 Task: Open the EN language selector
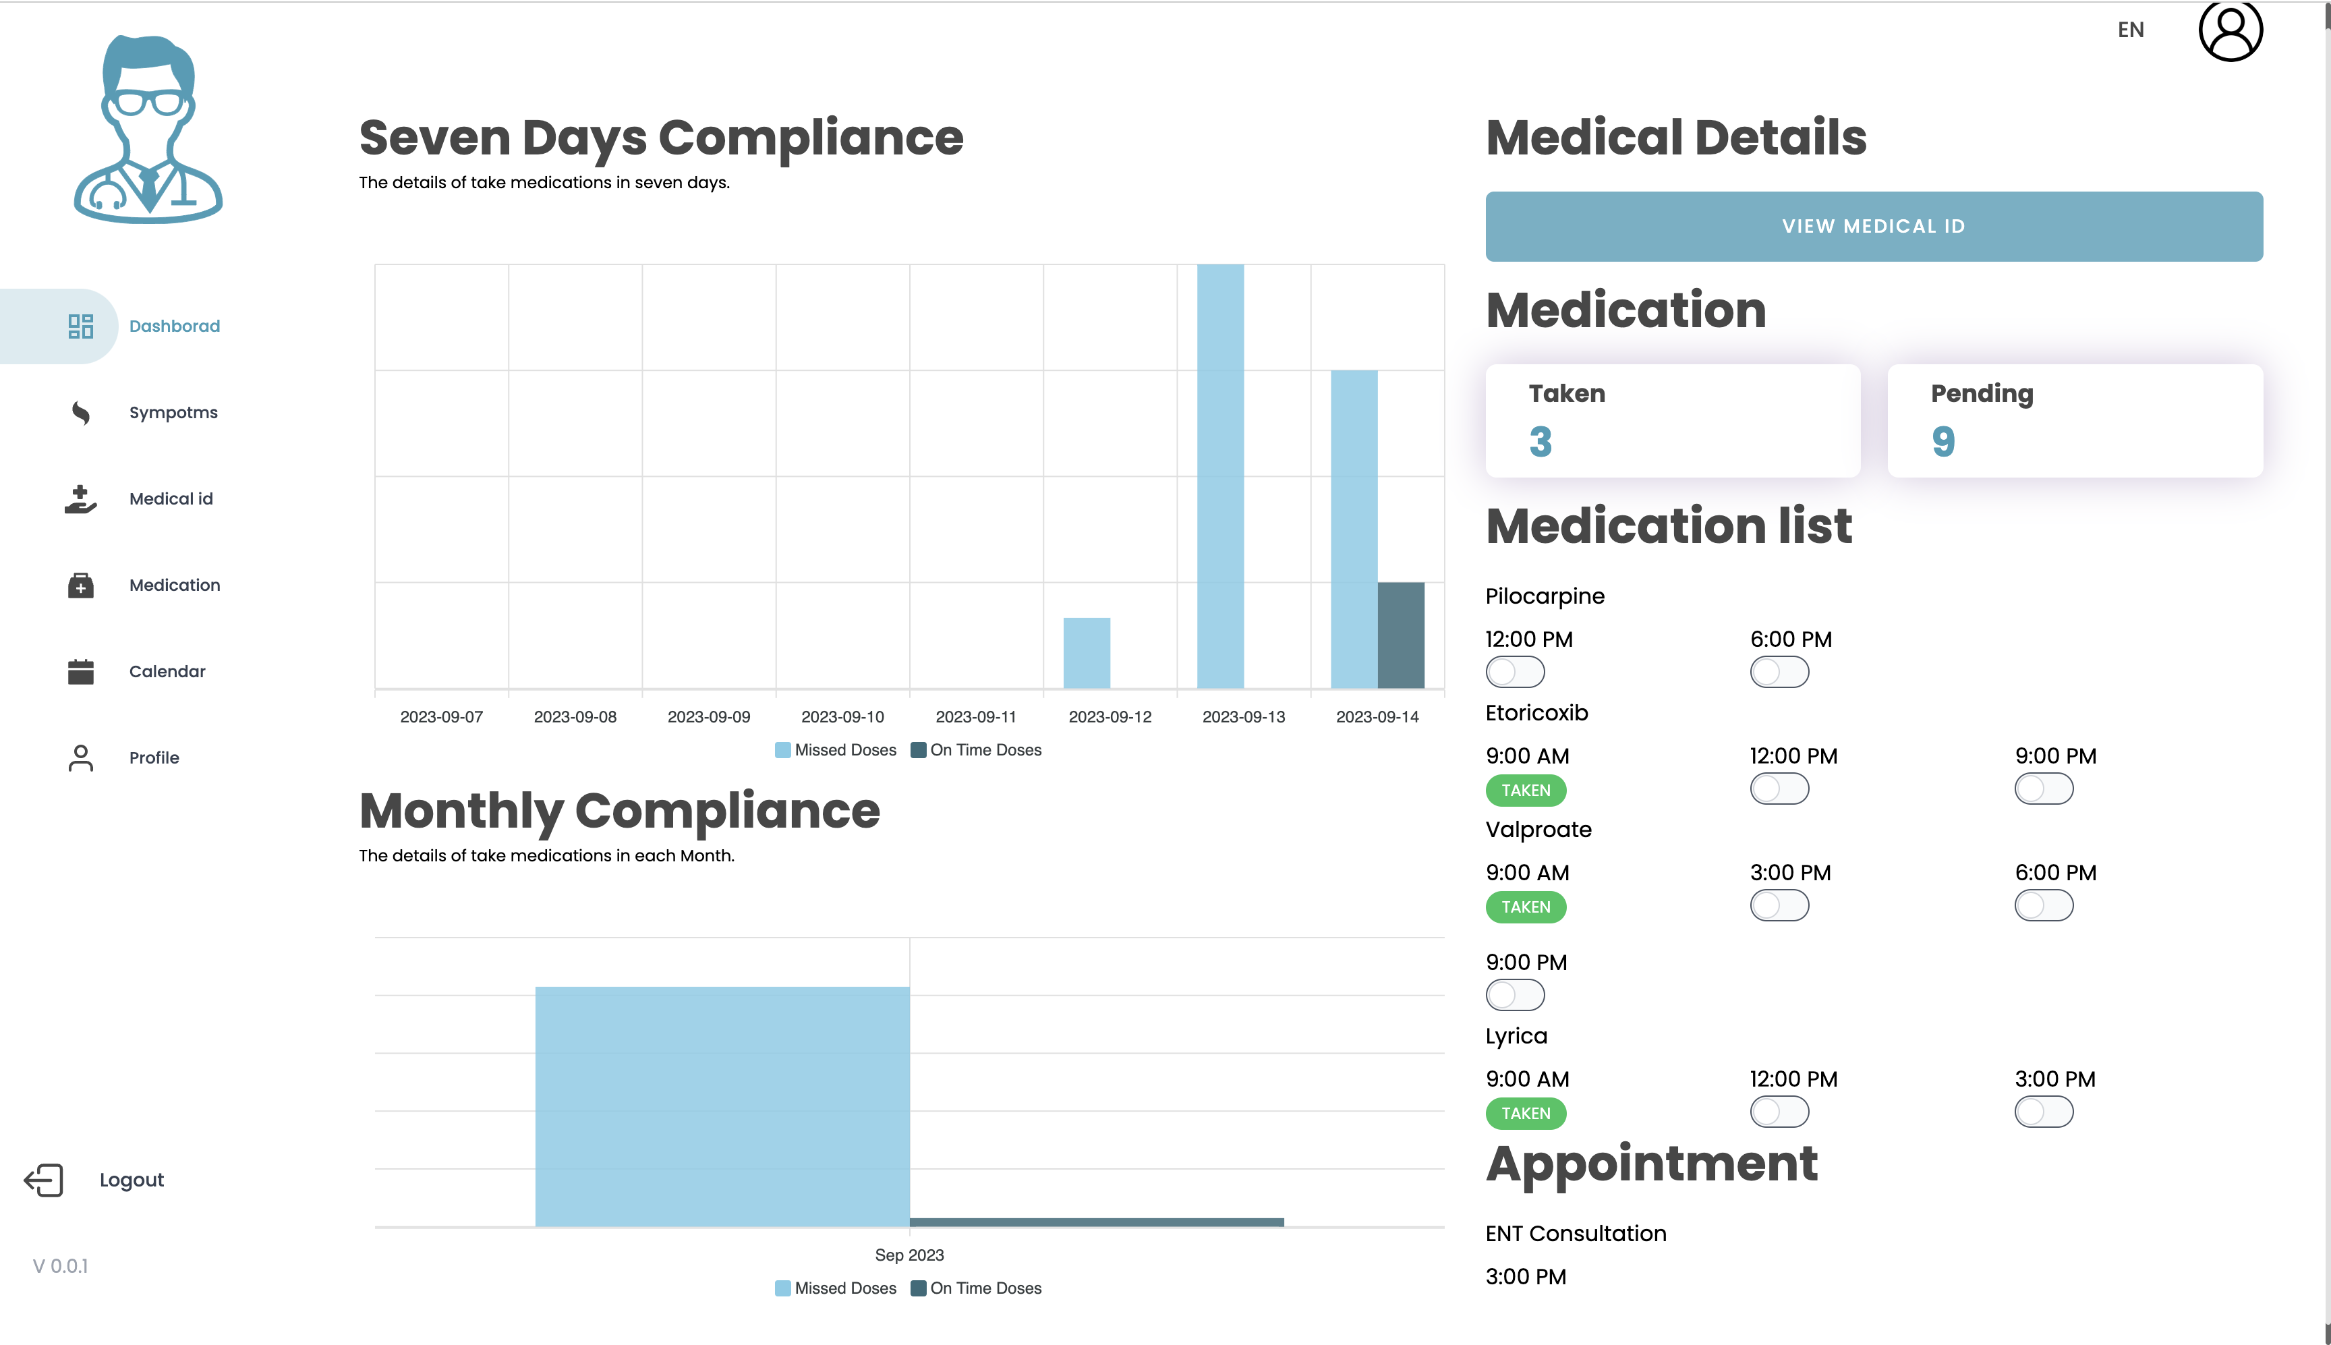pyautogui.click(x=2131, y=30)
